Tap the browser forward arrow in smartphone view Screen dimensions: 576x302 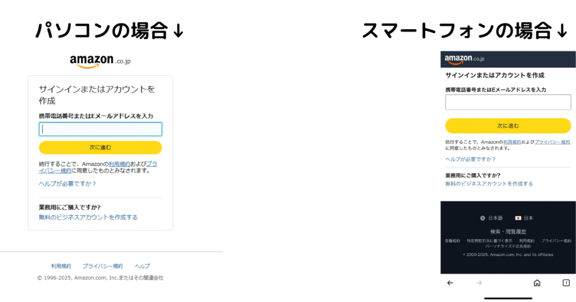click(479, 283)
